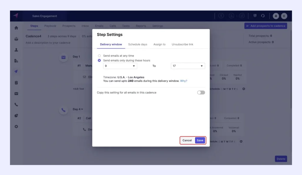This screenshot has height=175, width=302.
Task: Switch to Assign to tab
Action: click(x=160, y=44)
